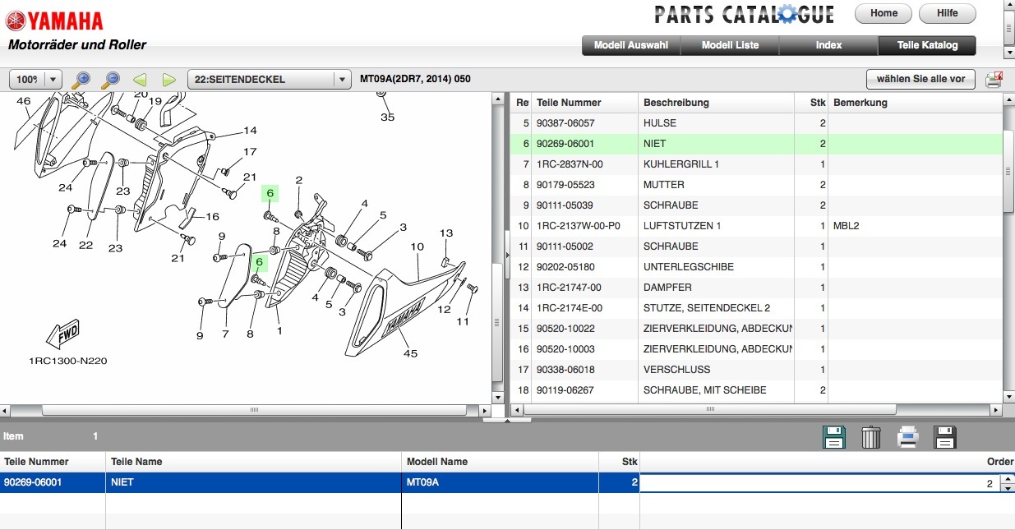Select the Index tab
The width and height of the screenshot is (1015, 530).
[828, 45]
